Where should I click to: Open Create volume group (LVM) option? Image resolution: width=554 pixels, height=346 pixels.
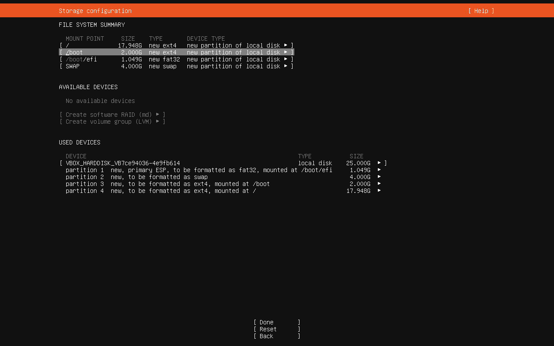coord(113,122)
